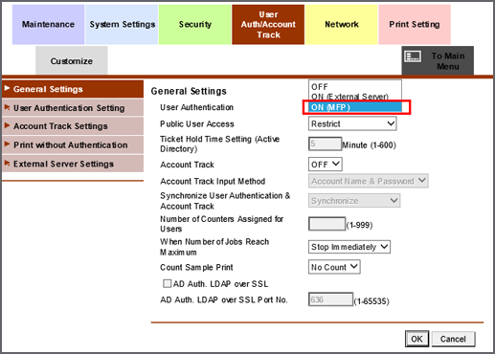Screen dimensions: 495x354
Task: Select User Auth/Account Track tab
Action: tap(268, 25)
